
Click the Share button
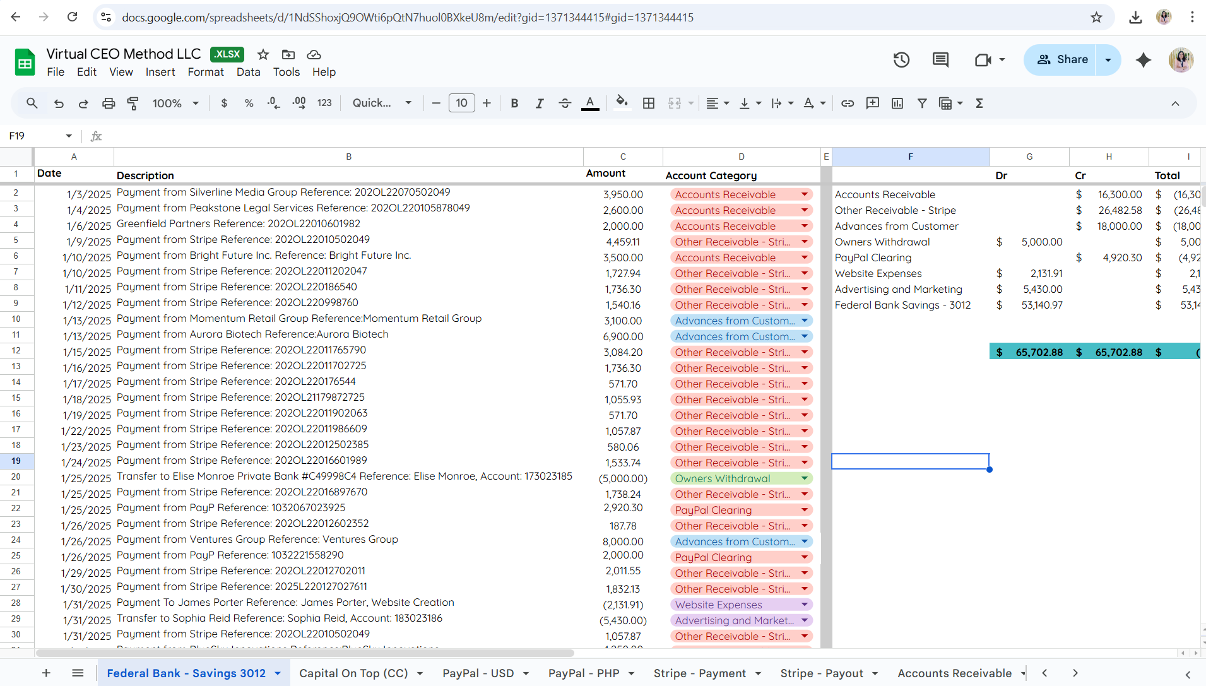[1061, 60]
